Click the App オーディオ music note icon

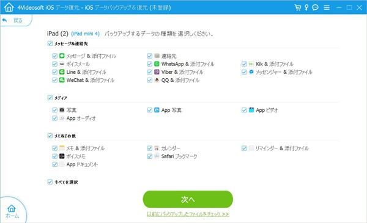point(62,118)
